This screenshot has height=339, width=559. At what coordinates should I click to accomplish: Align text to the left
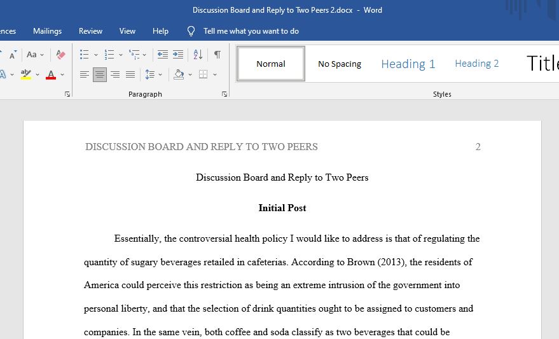(x=85, y=74)
